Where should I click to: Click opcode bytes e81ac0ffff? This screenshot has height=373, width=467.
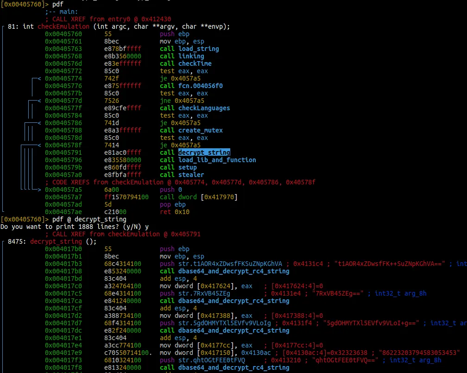point(123,152)
